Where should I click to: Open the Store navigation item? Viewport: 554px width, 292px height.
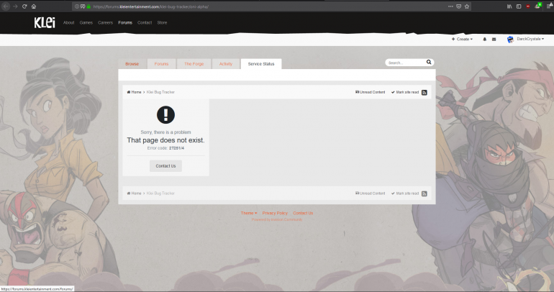(162, 22)
